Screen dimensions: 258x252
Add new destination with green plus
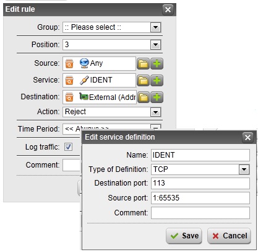point(157,97)
